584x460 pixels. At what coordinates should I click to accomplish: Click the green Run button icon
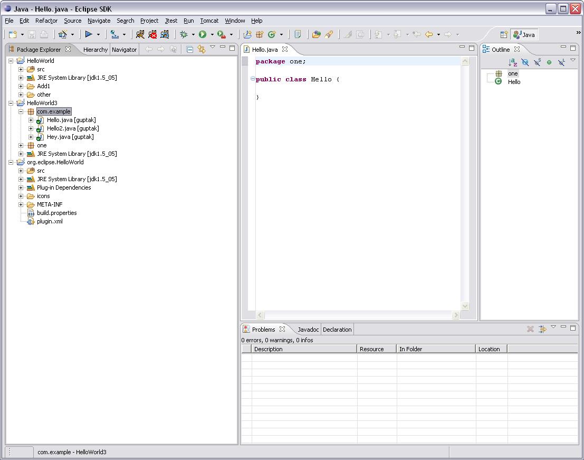[x=203, y=35]
